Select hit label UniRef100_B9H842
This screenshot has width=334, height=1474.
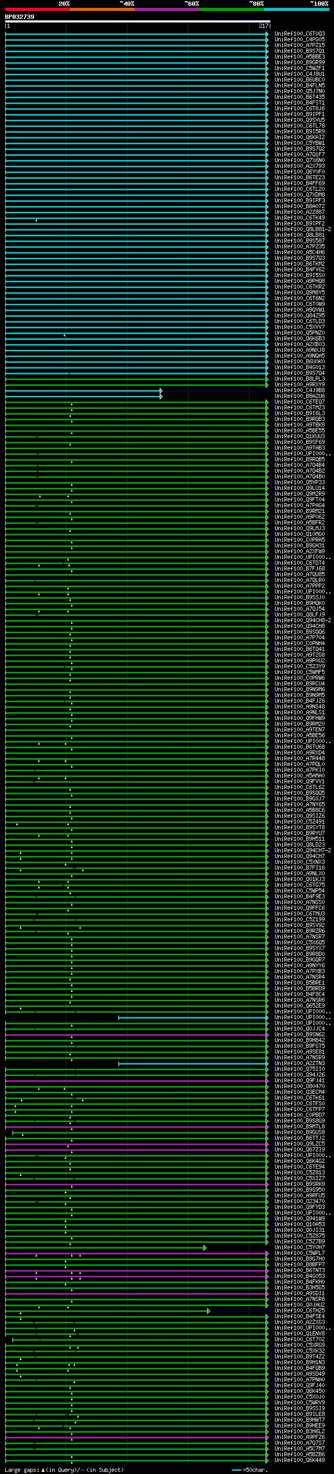[x=300, y=1040]
